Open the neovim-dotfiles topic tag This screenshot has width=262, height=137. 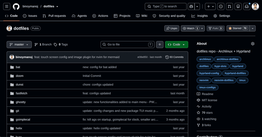tap(224, 80)
